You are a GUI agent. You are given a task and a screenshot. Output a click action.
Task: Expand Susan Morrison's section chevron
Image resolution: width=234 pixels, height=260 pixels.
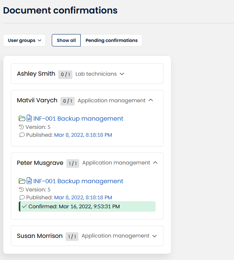point(154,236)
